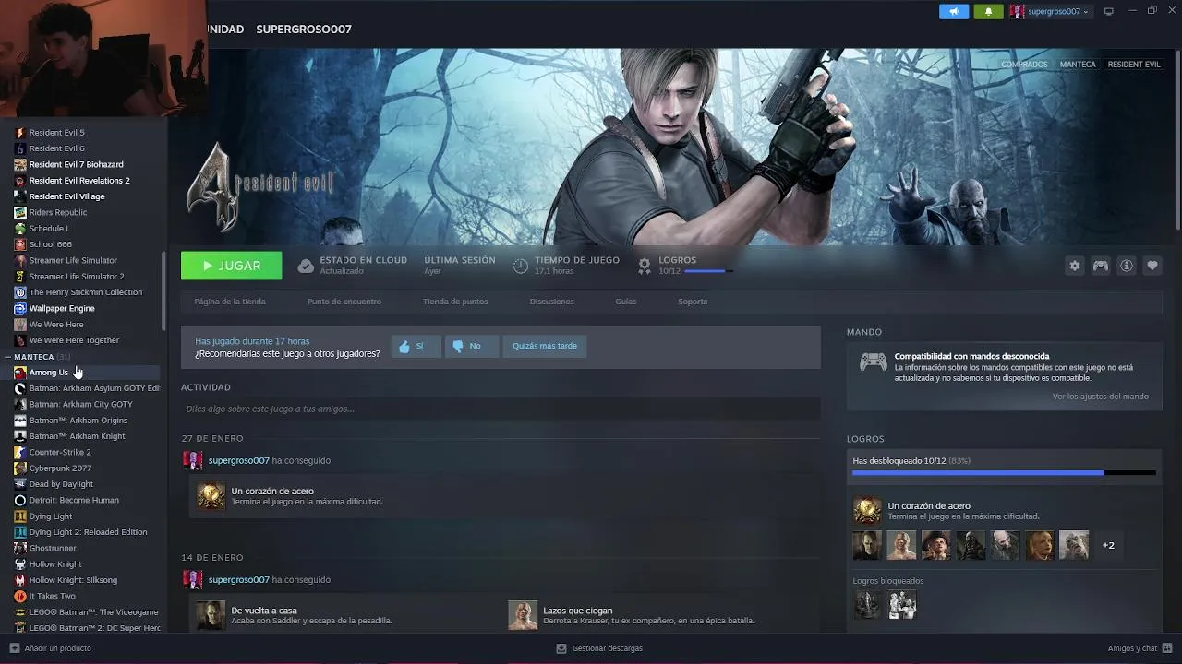Click Dying Light game icon

click(x=20, y=516)
